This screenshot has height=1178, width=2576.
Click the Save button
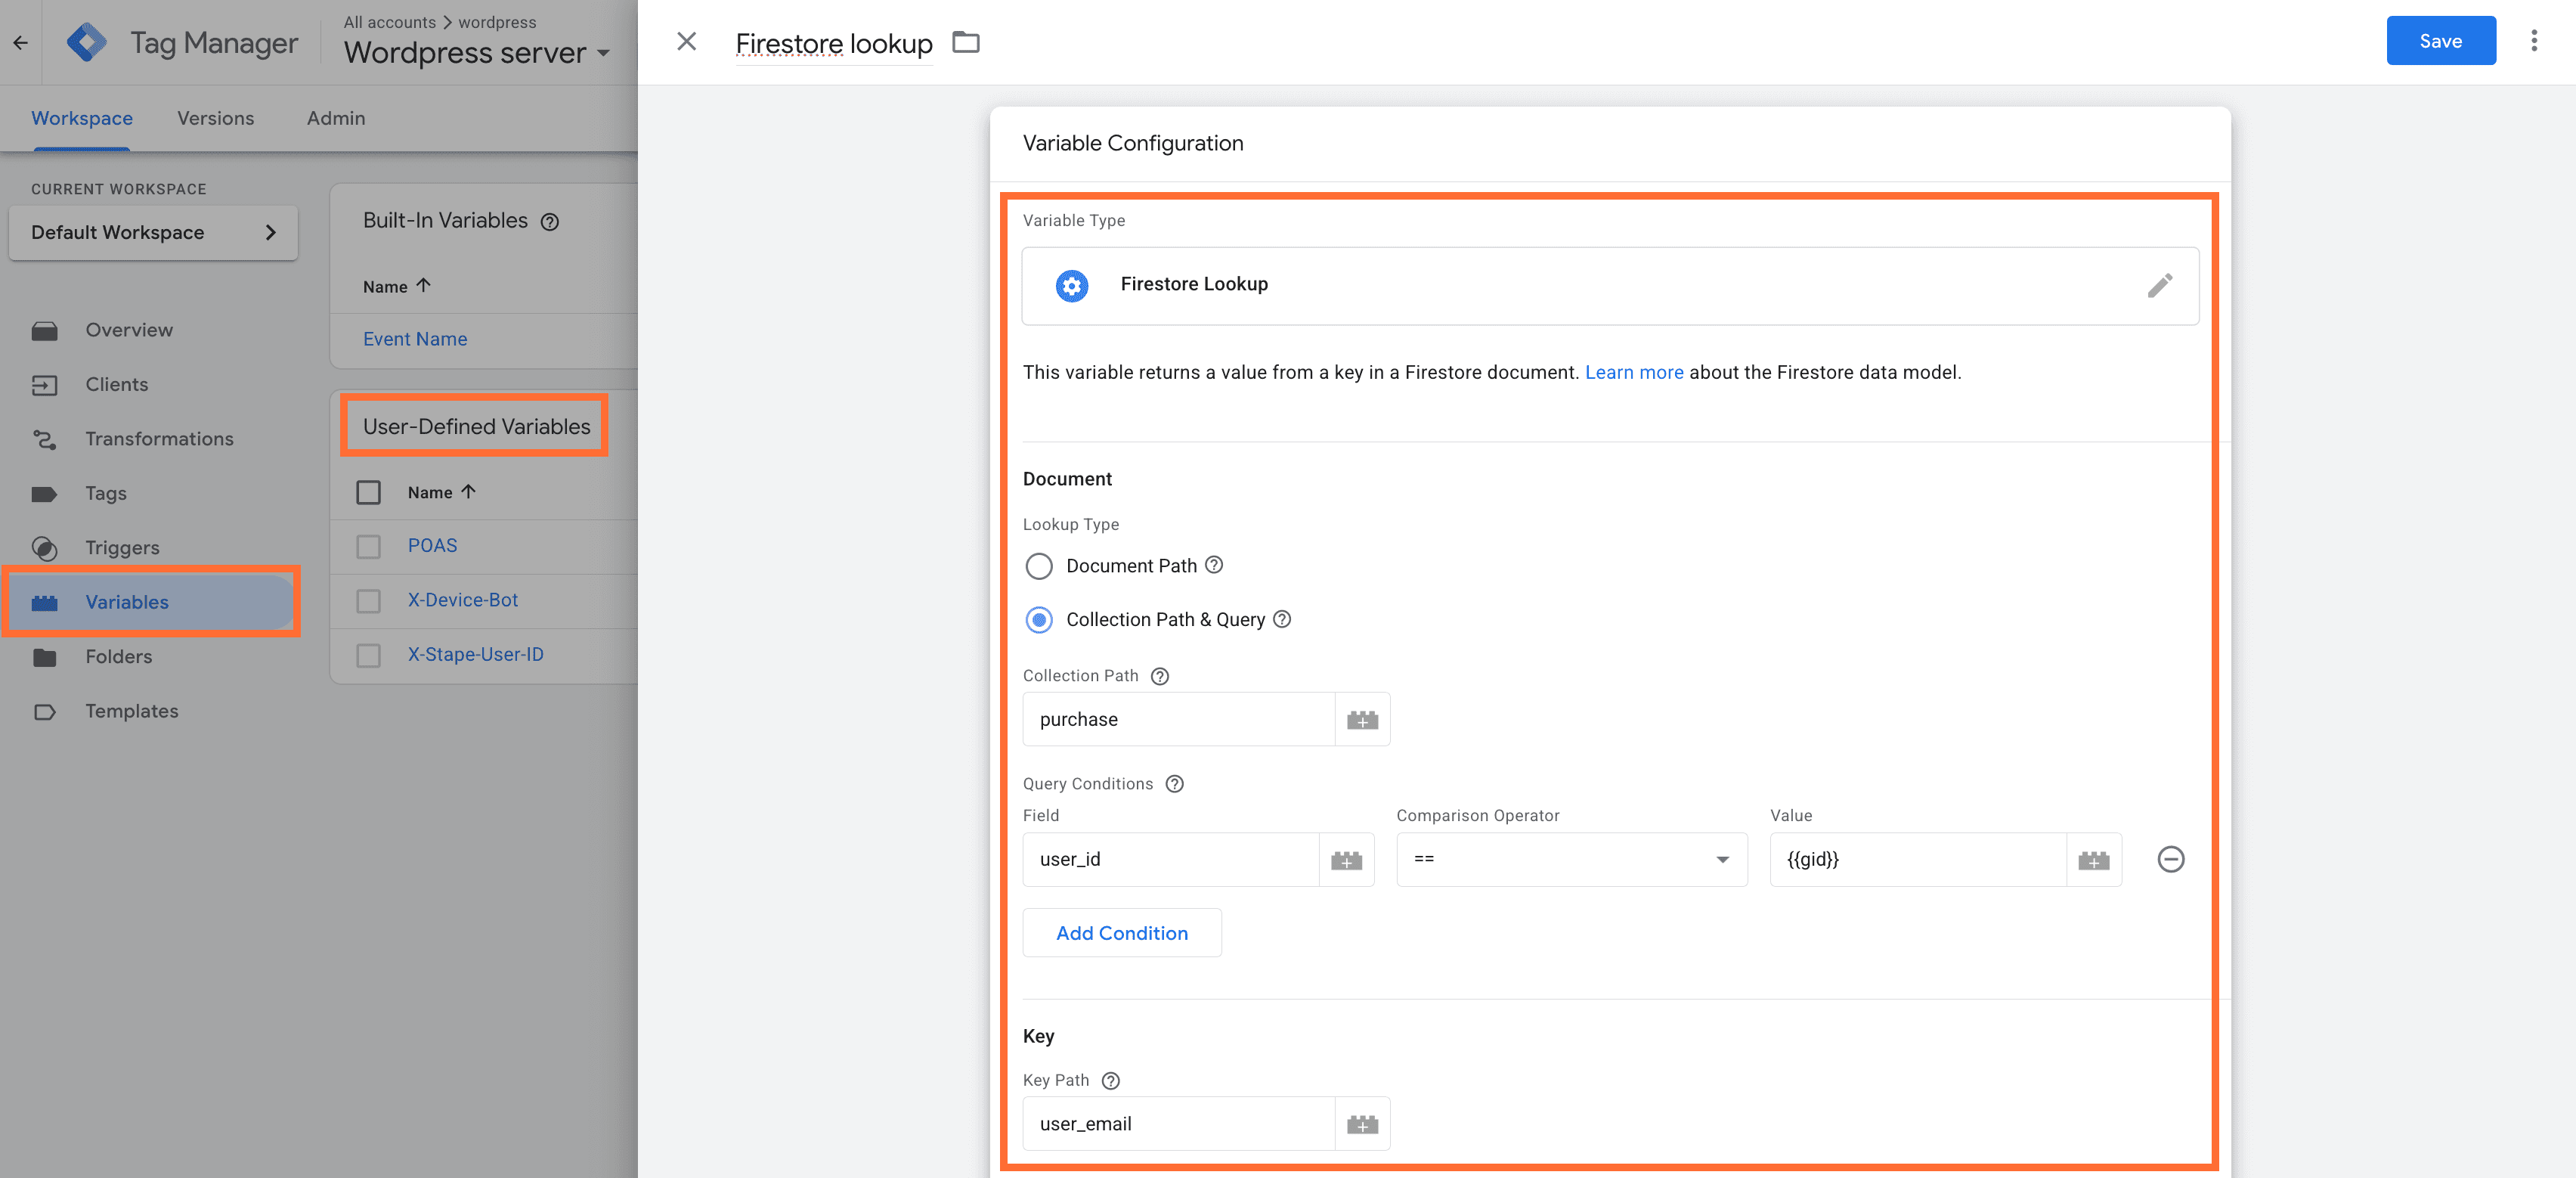click(2439, 41)
